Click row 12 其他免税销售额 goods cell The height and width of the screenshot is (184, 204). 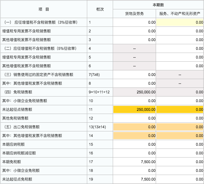pyautogui.click(x=135, y=118)
